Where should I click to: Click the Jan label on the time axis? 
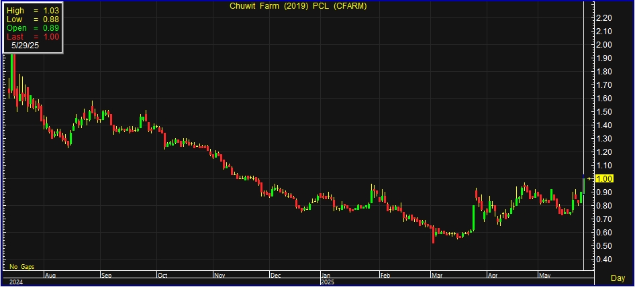(x=326, y=275)
